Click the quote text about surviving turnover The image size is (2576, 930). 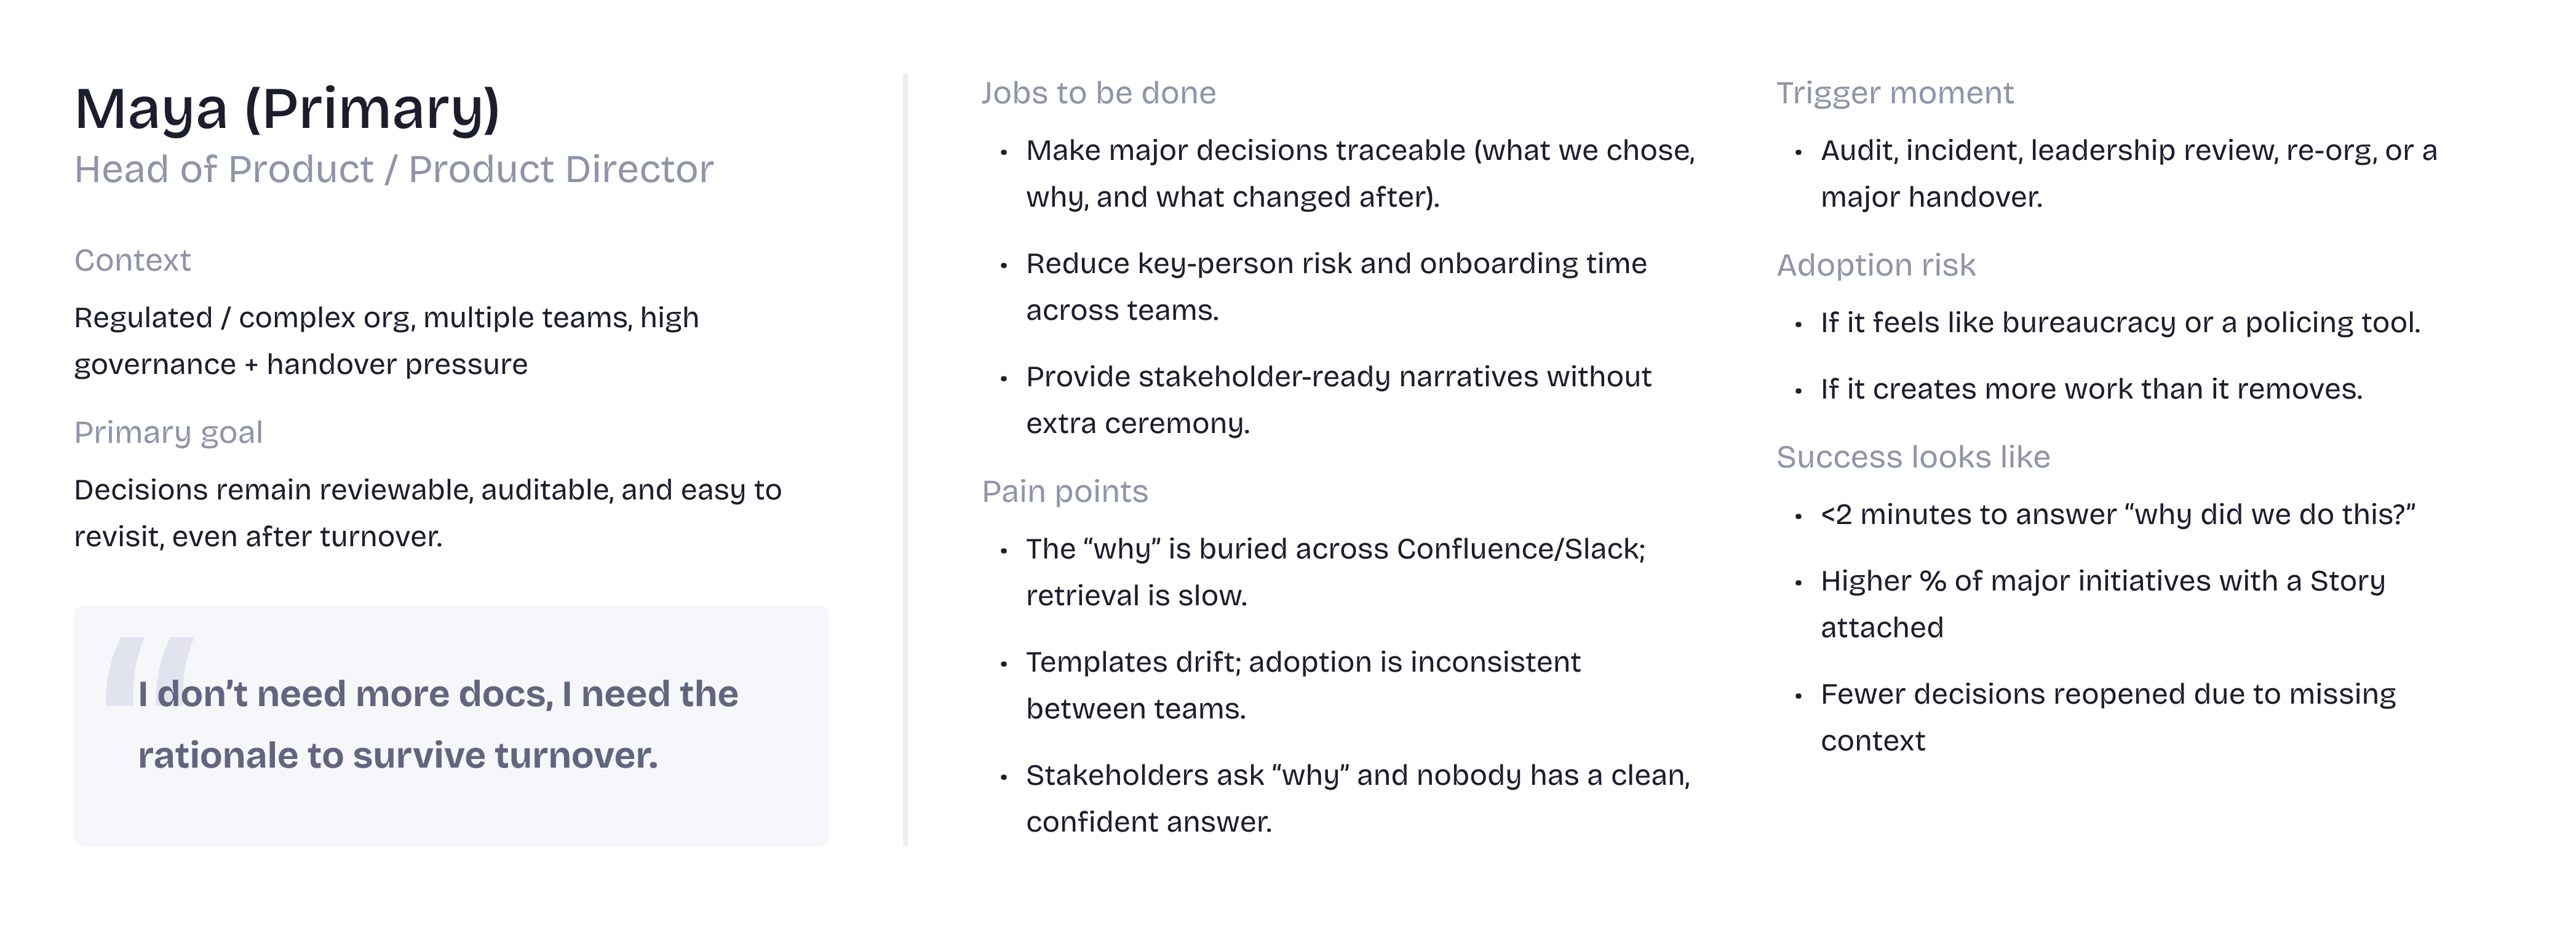[x=437, y=724]
